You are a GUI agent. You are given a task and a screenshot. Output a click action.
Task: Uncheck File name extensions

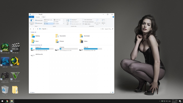83,22
